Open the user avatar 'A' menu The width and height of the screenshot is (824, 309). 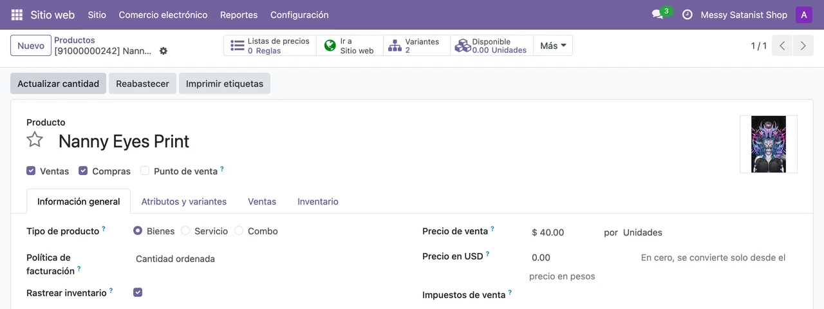[x=804, y=14]
